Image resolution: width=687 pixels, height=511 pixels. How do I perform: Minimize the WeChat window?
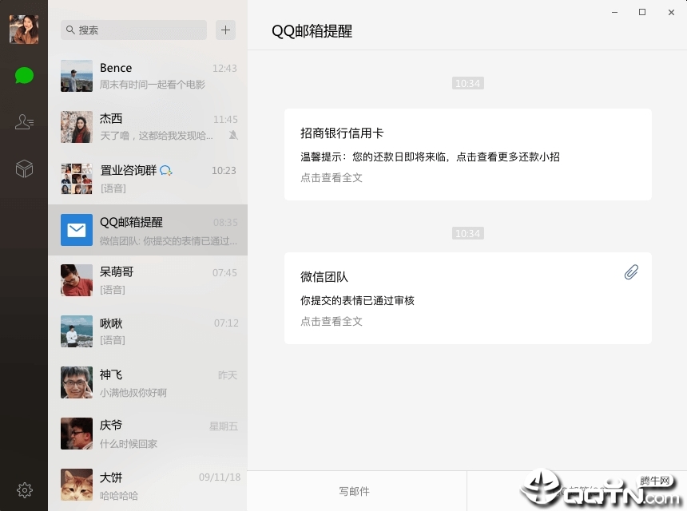(x=615, y=12)
